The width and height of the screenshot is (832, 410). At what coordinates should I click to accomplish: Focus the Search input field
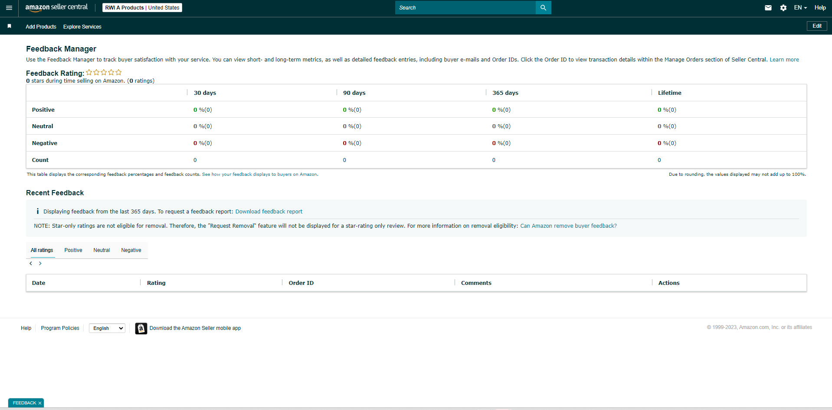click(x=465, y=7)
